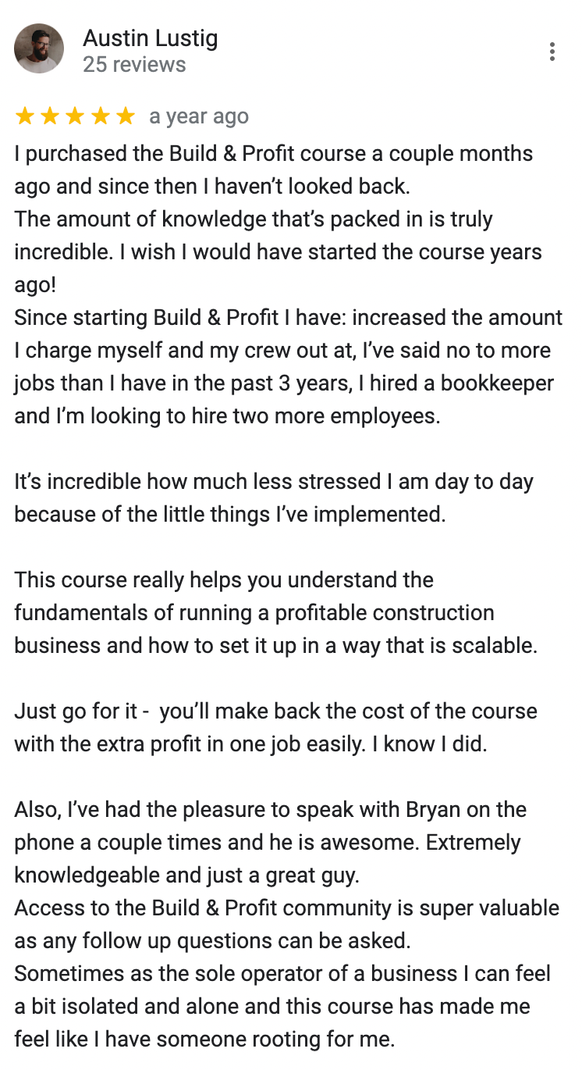Open the three-dot review options menu

click(x=552, y=52)
